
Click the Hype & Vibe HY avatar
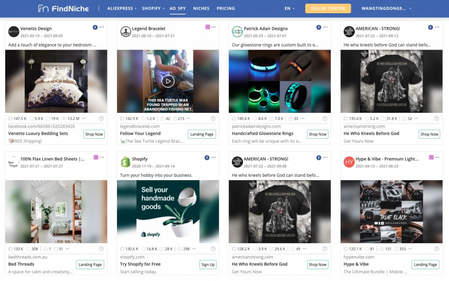(x=349, y=162)
